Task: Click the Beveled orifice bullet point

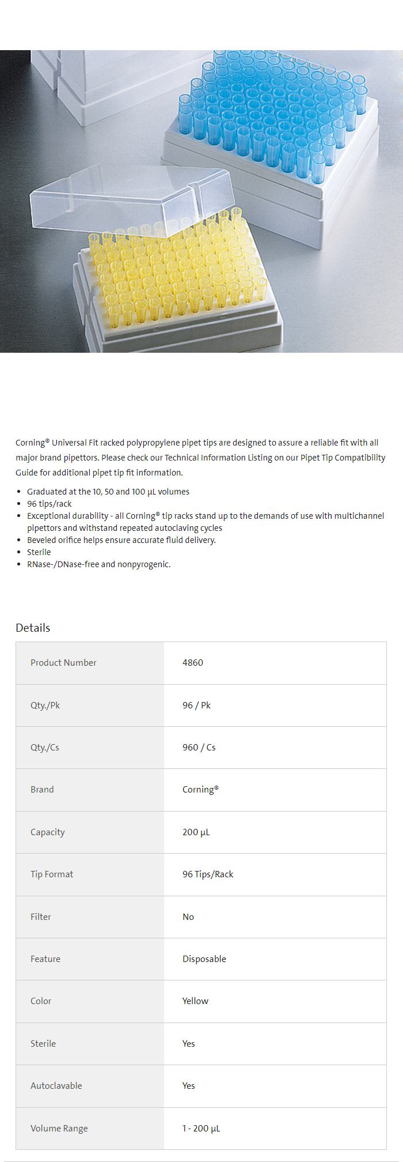Action: [x=121, y=540]
